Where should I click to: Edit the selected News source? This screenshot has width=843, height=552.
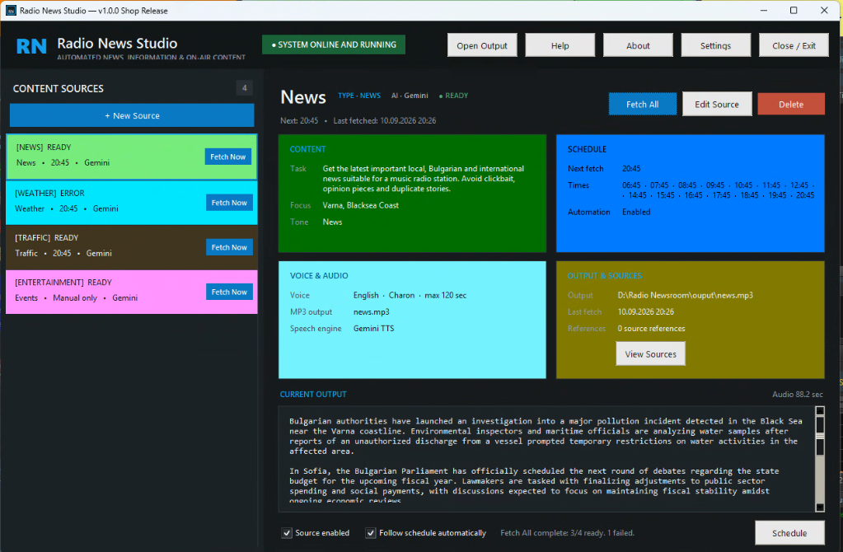(x=717, y=105)
